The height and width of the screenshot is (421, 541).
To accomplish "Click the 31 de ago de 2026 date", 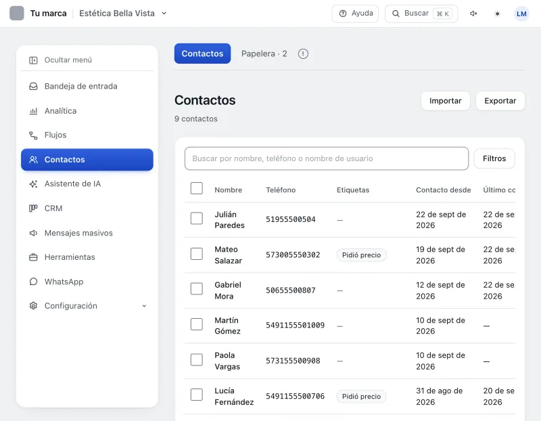I will coord(439,397).
